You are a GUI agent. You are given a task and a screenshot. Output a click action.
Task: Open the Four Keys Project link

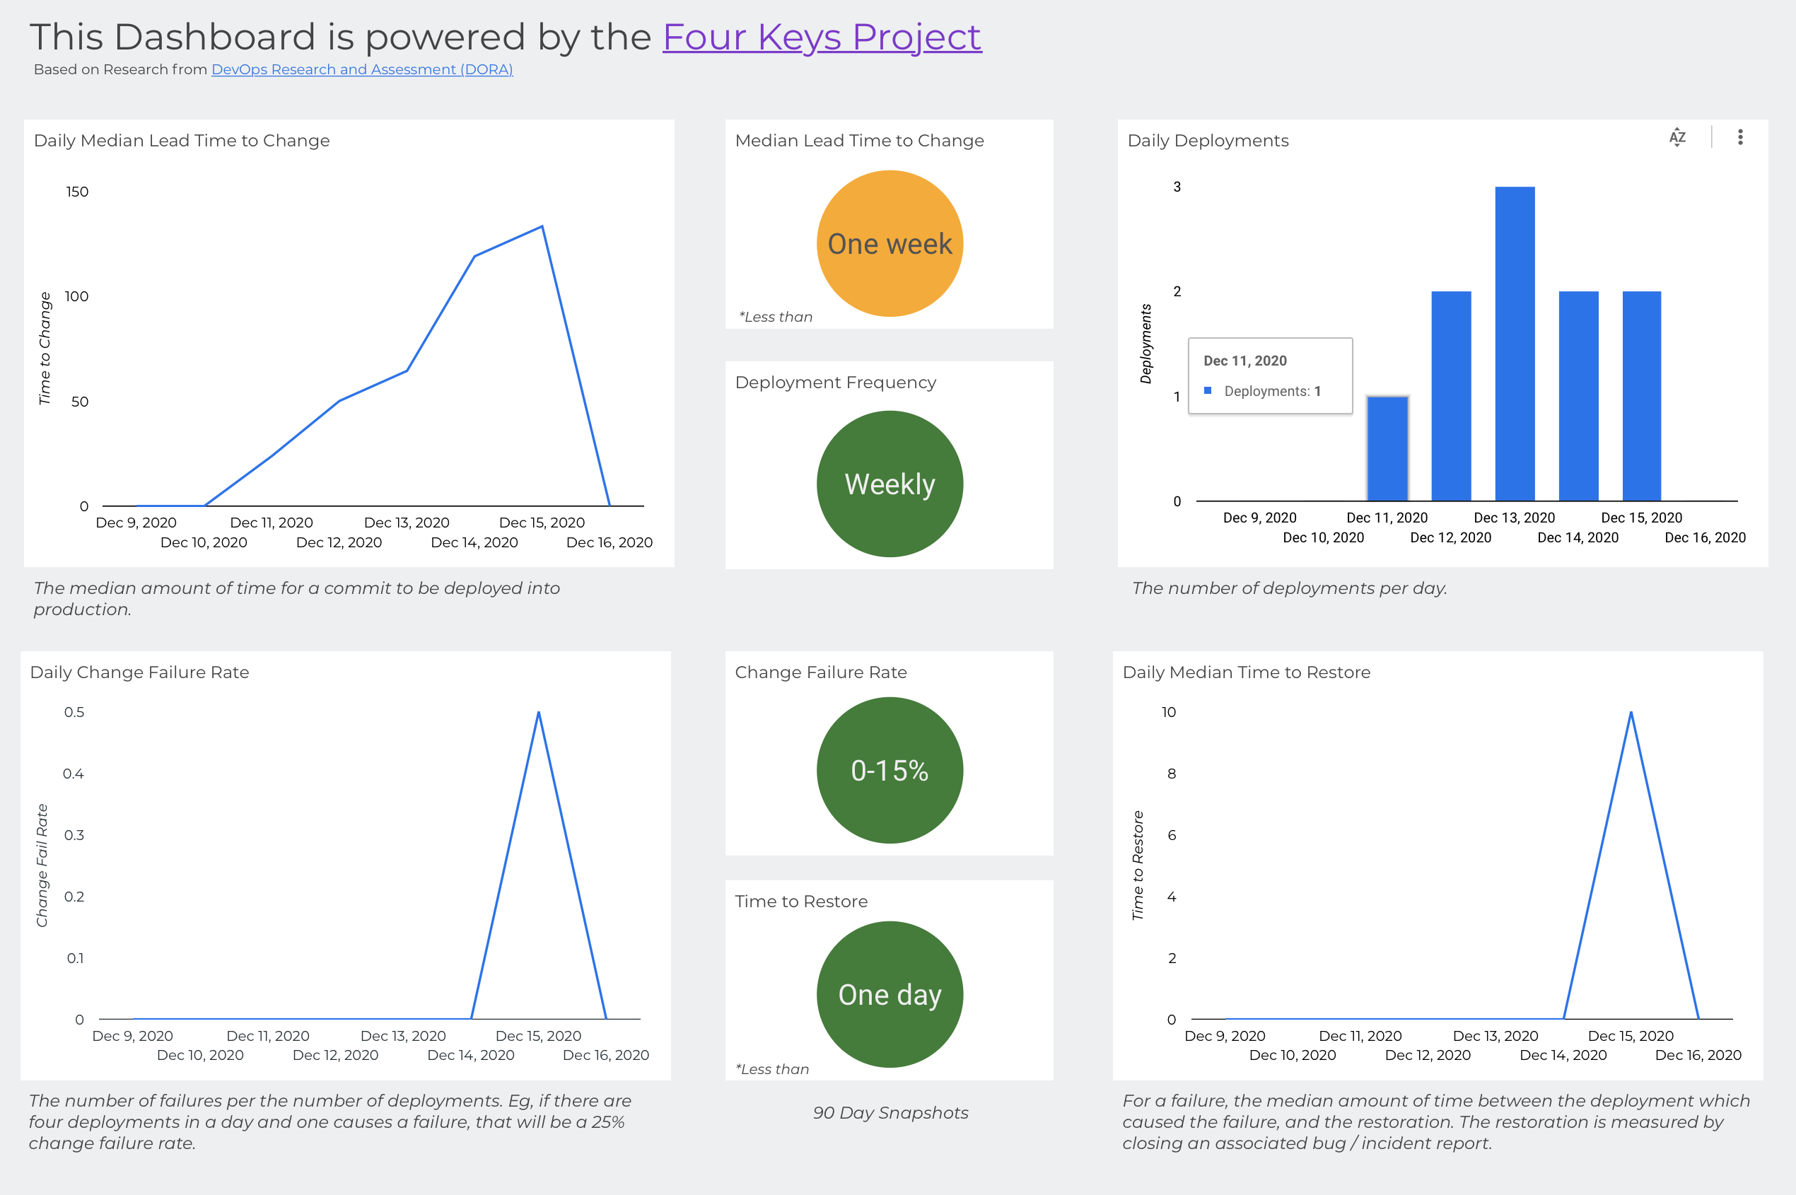(x=822, y=37)
